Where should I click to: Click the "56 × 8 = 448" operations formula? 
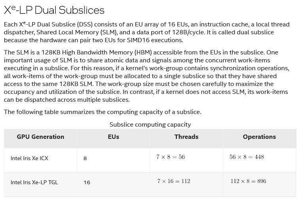point(247,157)
